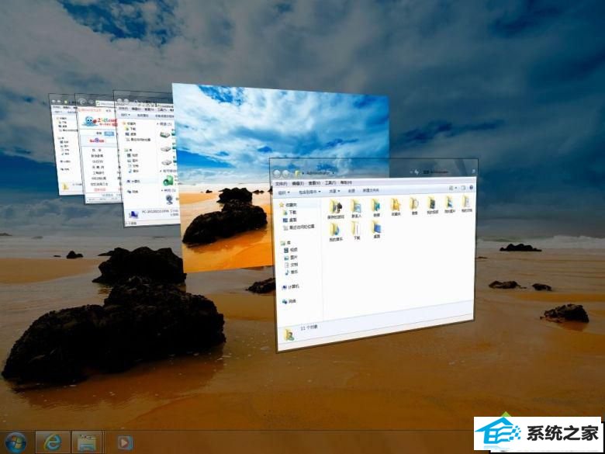Viewport: 605px width, 454px height.
Task: Click the 刻录 (Burn) toolbar button
Action: point(351,191)
